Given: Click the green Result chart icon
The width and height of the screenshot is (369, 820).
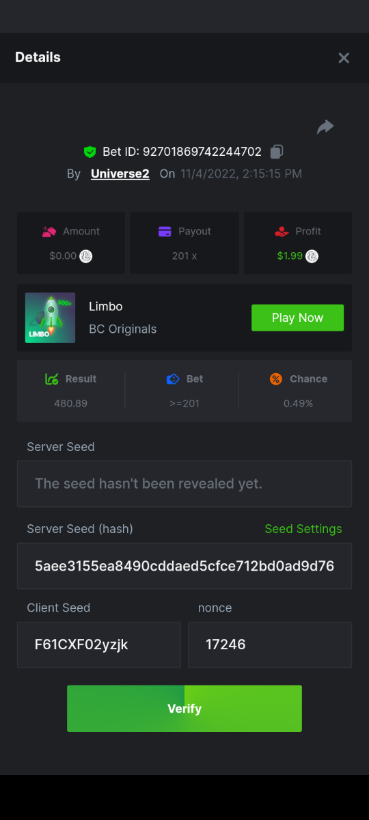Looking at the screenshot, I should [52, 379].
